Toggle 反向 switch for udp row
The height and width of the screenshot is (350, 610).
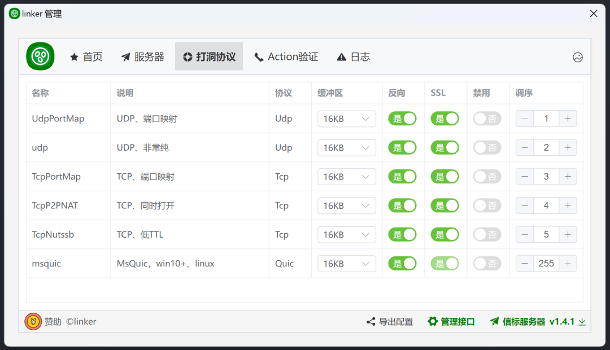(x=402, y=147)
